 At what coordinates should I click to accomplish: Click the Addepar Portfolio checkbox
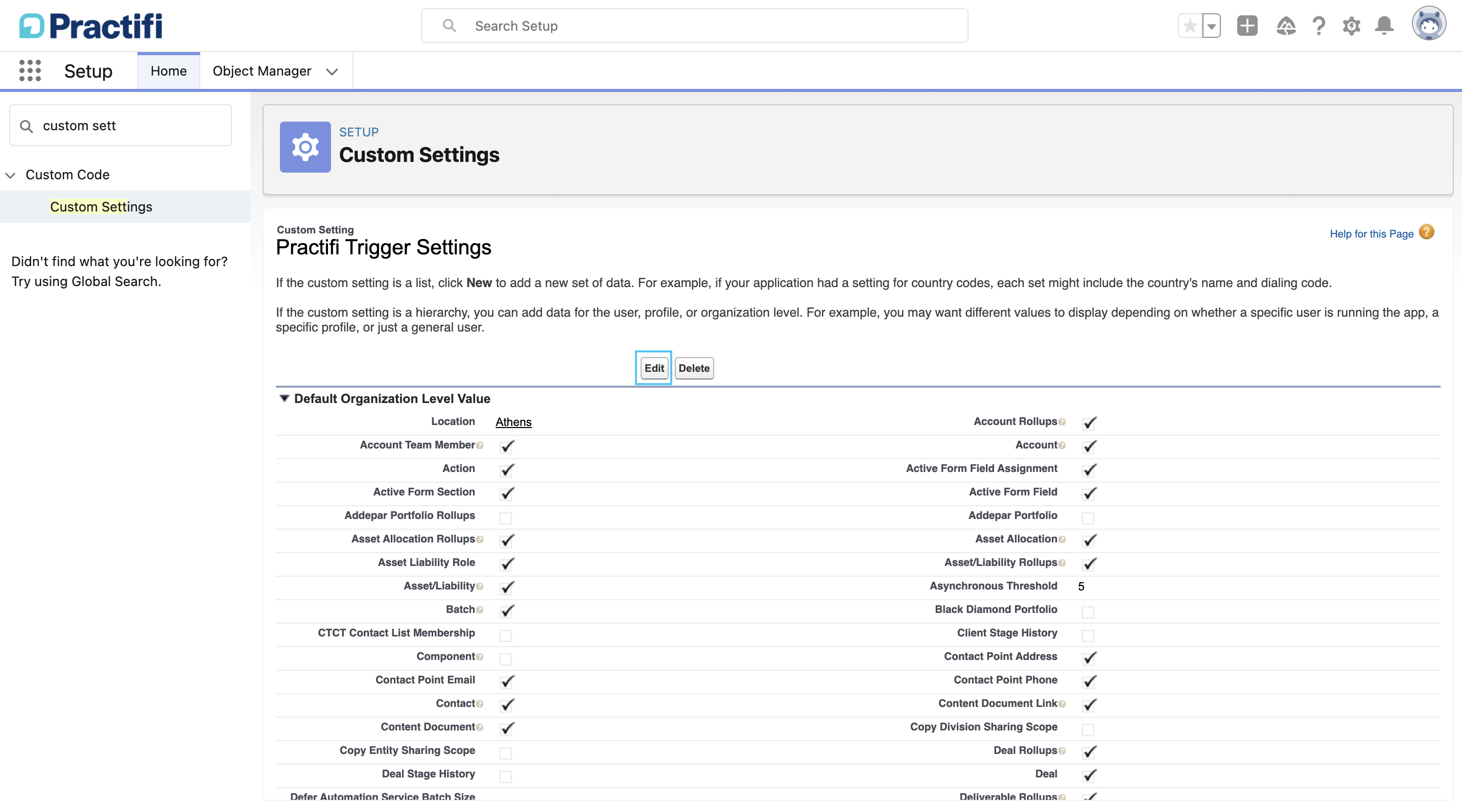coord(1088,517)
